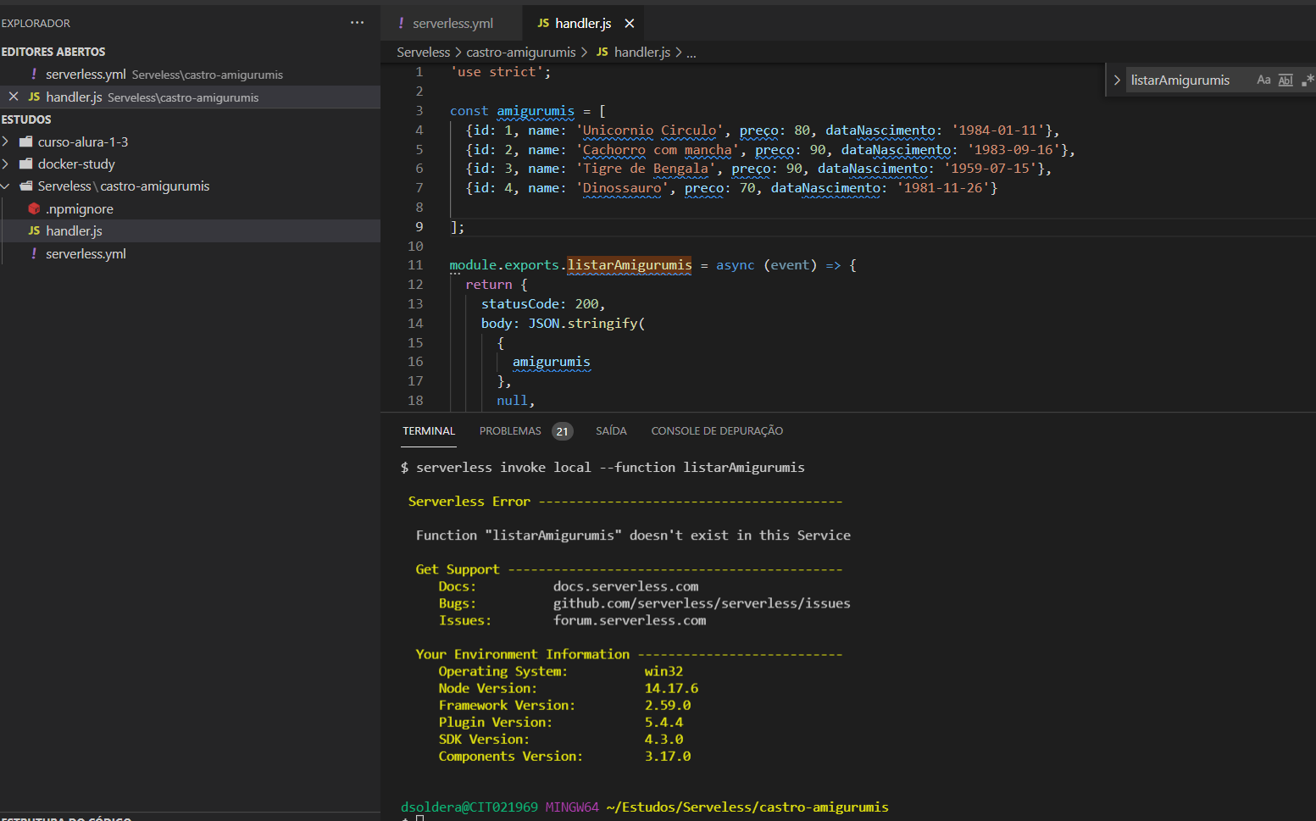Open Explorer views and more actions menu
This screenshot has height=821, width=1316.
click(357, 23)
